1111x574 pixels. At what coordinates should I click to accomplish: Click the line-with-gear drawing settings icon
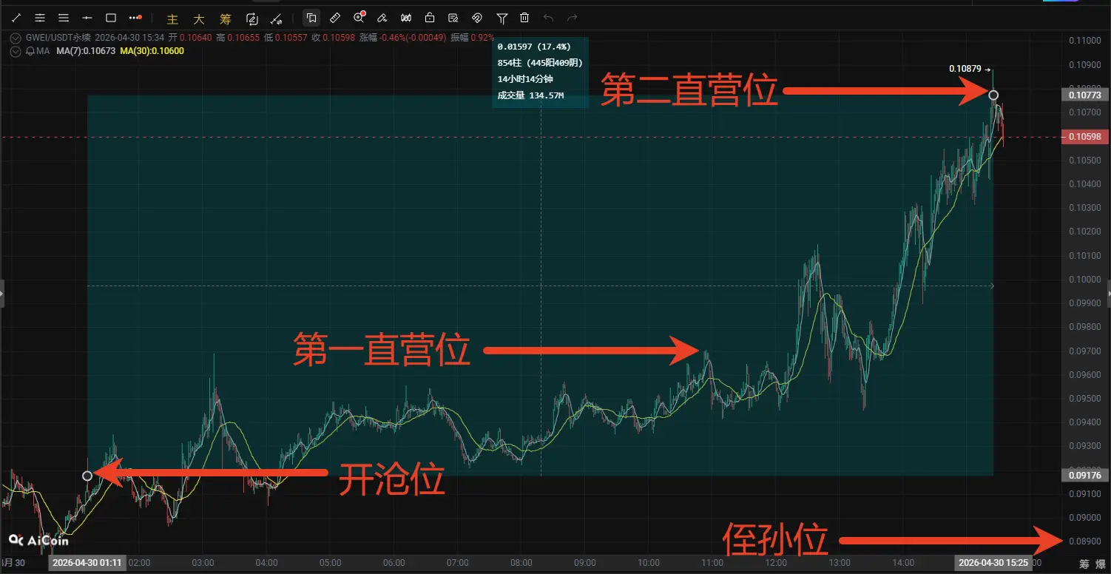(x=276, y=18)
